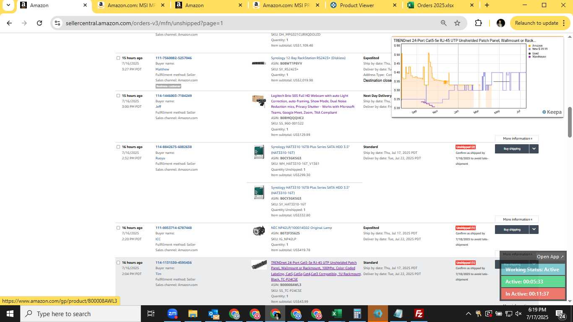Switch to the Orders 2025.xlsx tab
Viewport: 573px width, 322px height.
441,5
